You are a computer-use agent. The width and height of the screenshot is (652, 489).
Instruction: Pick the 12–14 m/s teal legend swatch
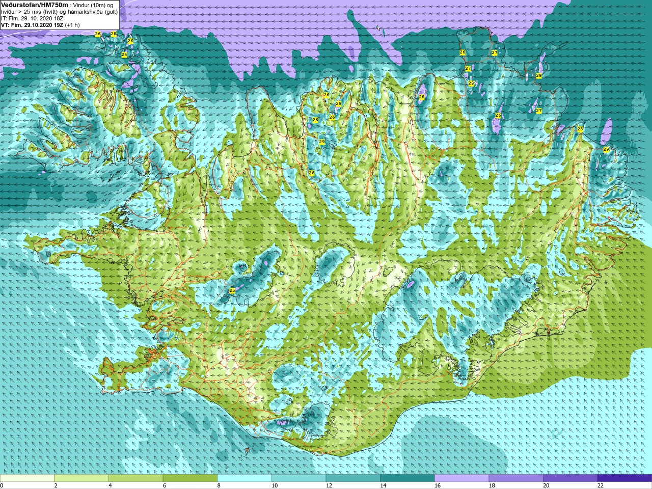pos(353,478)
